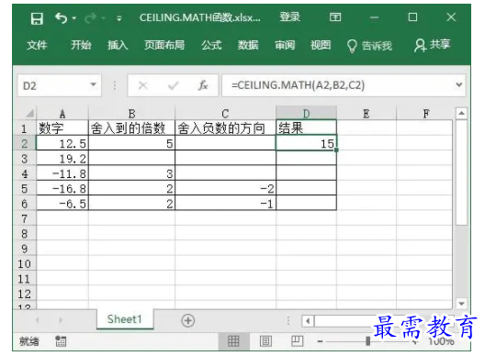The width and height of the screenshot is (485, 356).
Task: Click cell C5 with value -2
Action: click(225, 188)
